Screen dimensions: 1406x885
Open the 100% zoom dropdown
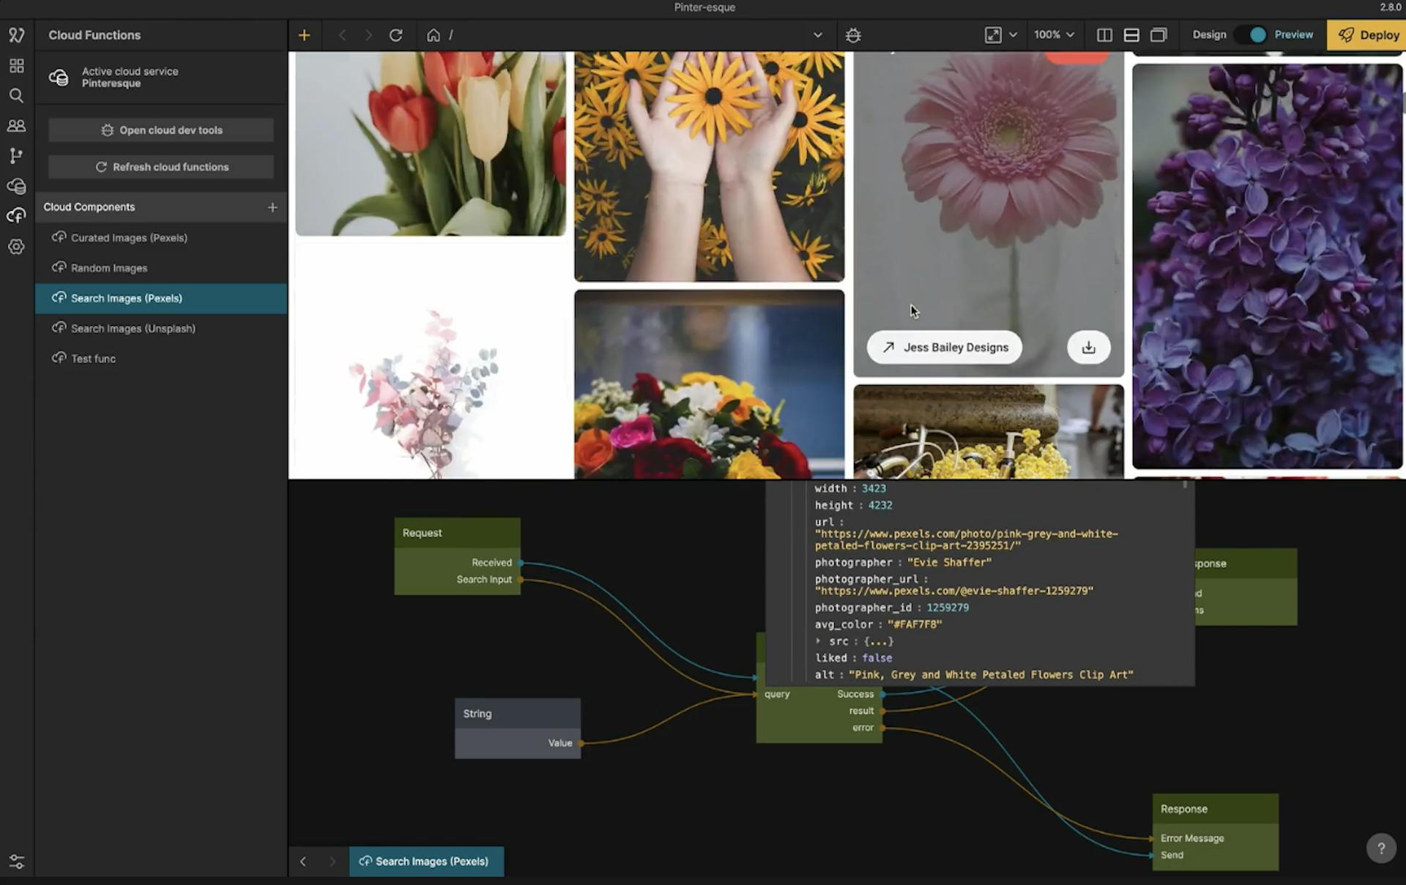click(x=1054, y=35)
